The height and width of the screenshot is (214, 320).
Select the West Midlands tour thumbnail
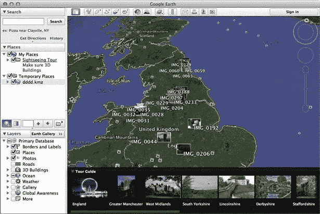[x=163, y=187]
